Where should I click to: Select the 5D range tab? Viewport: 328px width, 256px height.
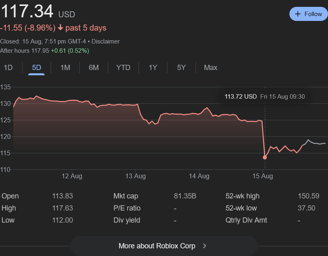36,68
